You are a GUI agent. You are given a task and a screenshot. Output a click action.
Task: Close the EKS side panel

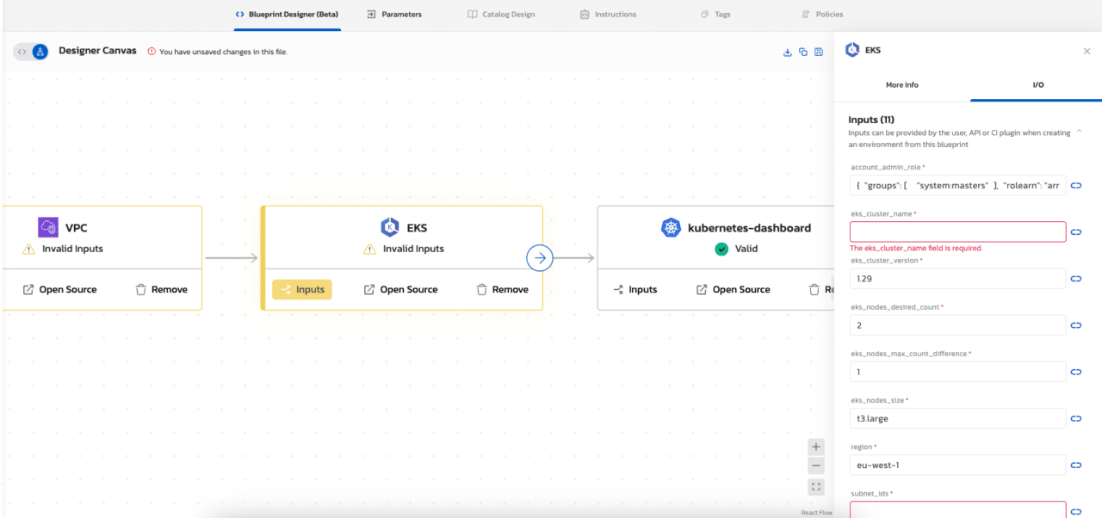pos(1087,51)
